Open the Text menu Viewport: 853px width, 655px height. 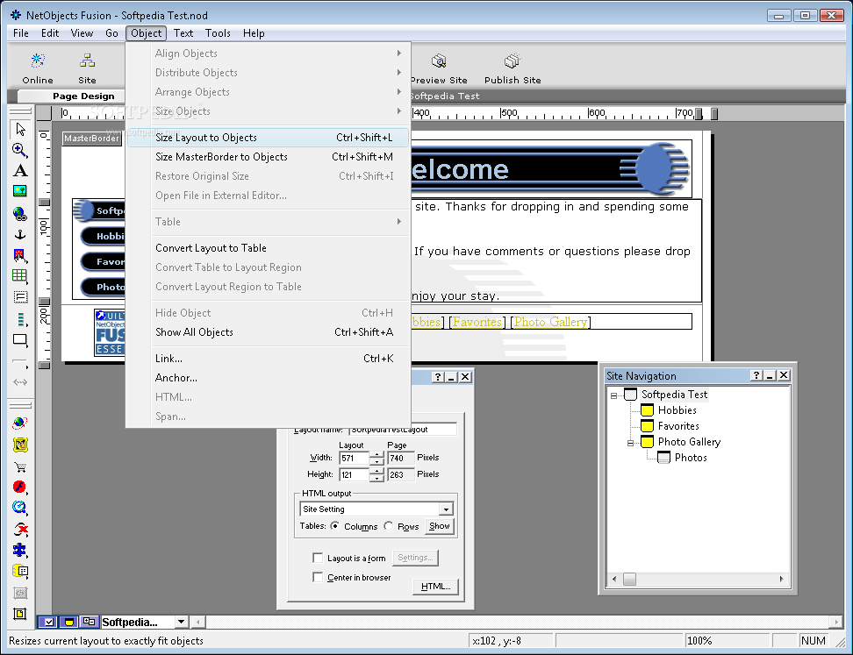pyautogui.click(x=183, y=33)
